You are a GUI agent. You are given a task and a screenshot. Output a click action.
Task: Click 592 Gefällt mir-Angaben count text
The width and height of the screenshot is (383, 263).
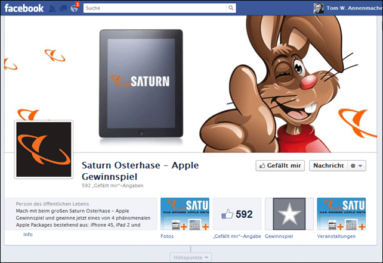(113, 186)
